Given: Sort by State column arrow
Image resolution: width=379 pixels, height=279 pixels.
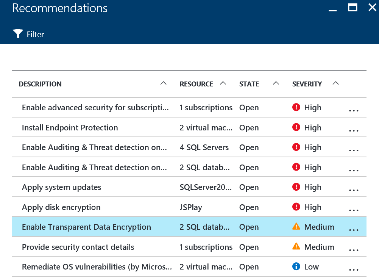Looking at the screenshot, I should point(276,83).
